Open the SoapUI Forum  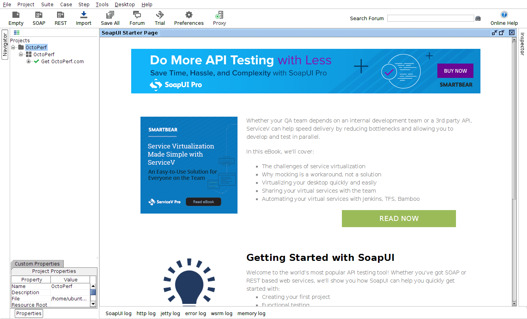(x=137, y=18)
